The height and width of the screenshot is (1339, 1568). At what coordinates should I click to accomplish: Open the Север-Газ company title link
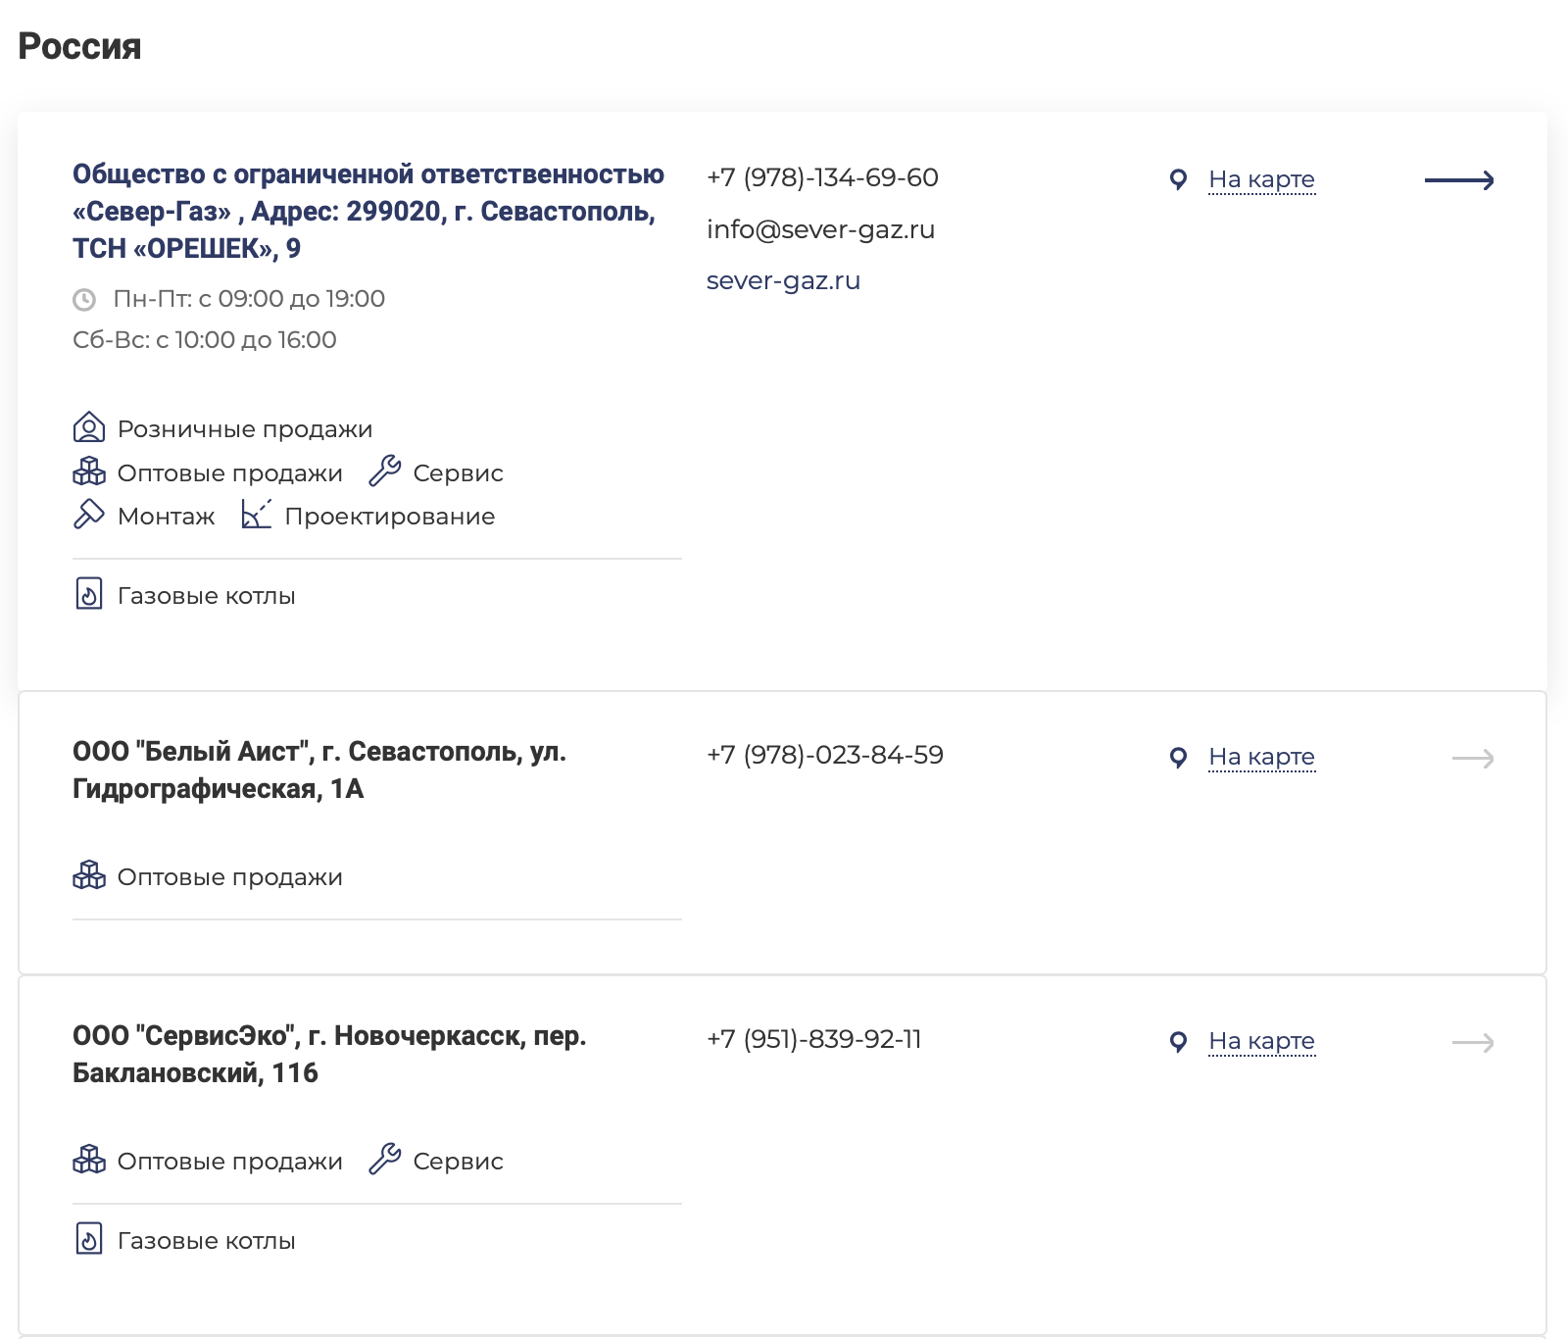[x=367, y=211]
